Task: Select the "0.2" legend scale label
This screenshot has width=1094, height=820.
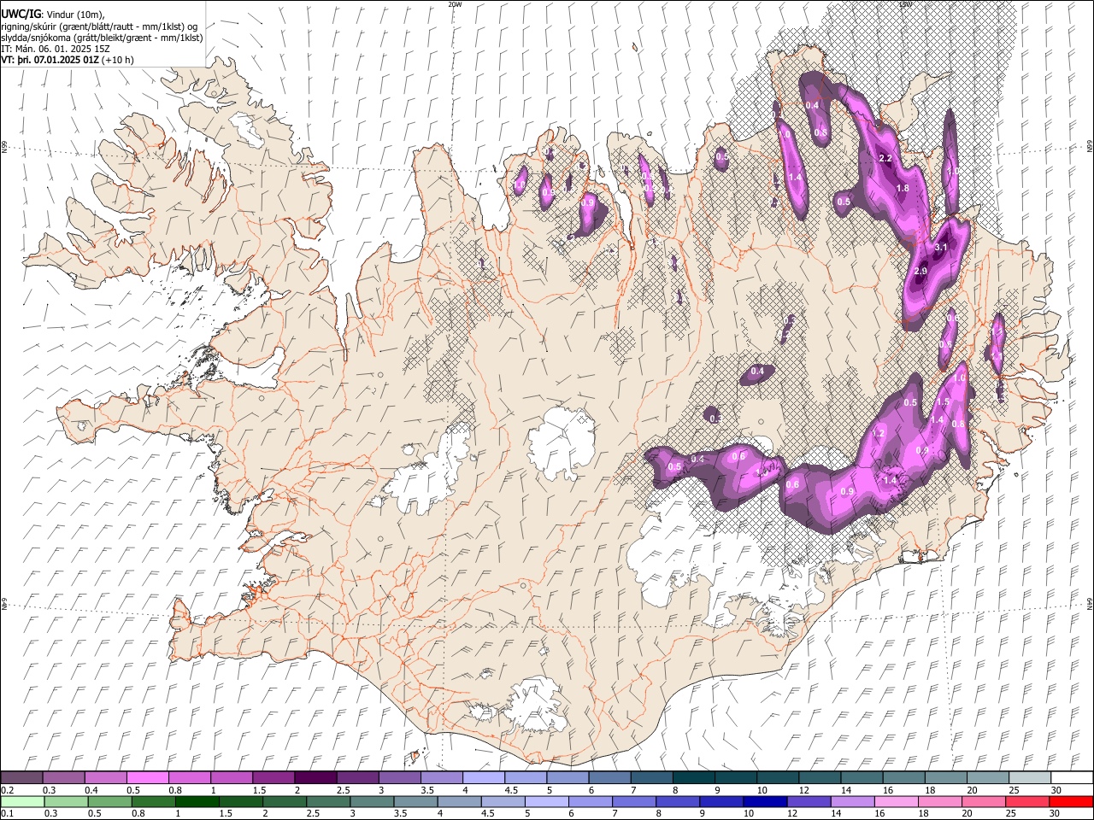Action: [x=7, y=790]
